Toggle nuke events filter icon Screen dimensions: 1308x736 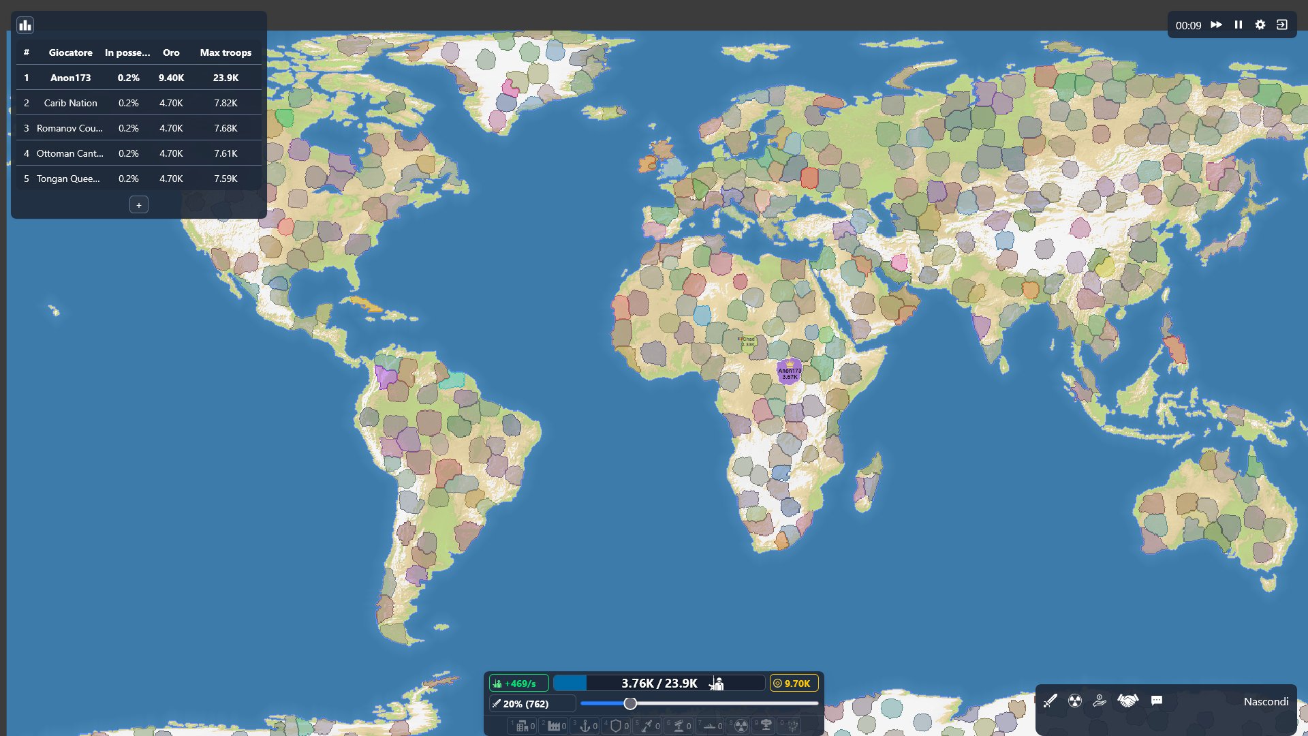(x=1075, y=701)
